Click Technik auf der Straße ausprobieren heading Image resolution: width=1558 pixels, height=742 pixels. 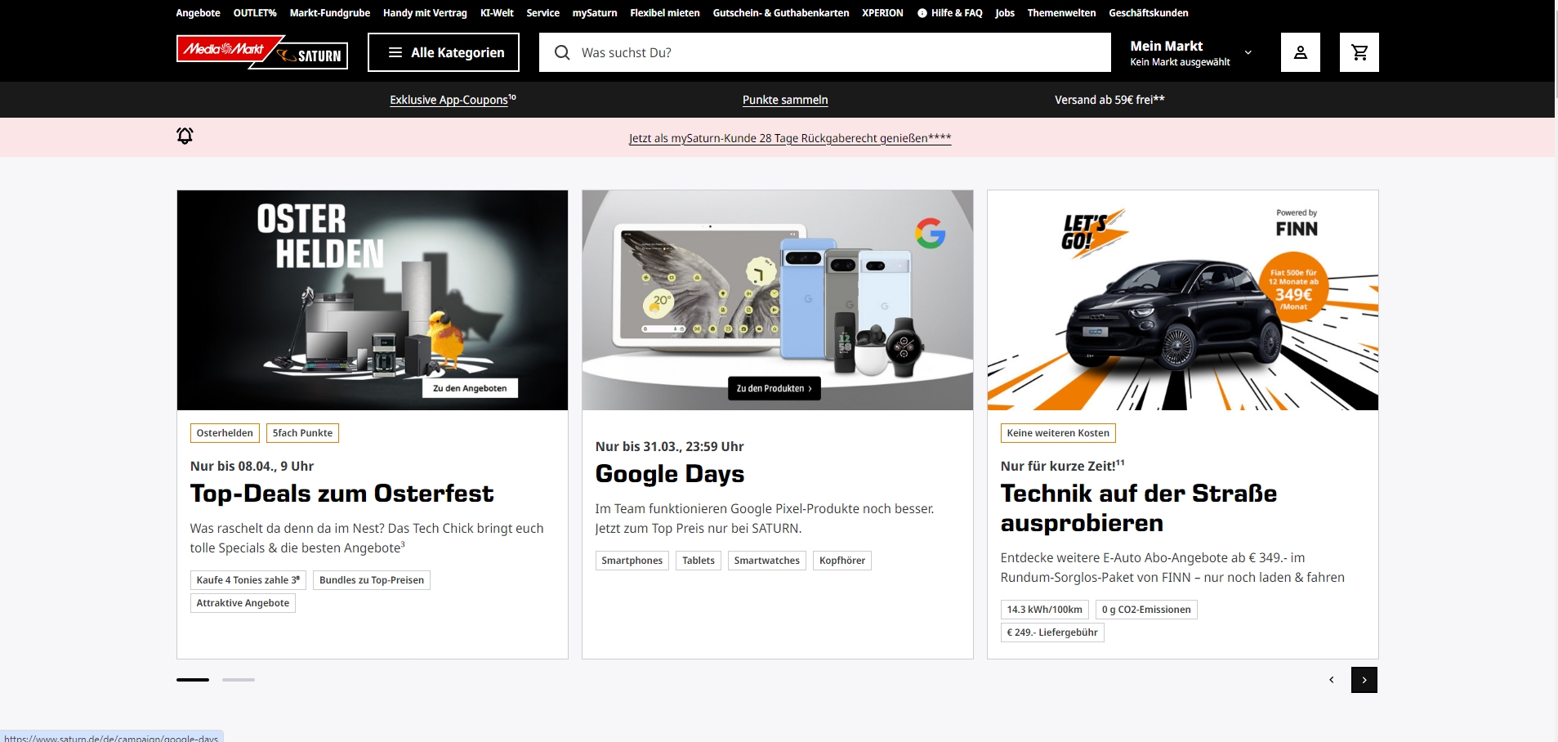click(x=1139, y=508)
